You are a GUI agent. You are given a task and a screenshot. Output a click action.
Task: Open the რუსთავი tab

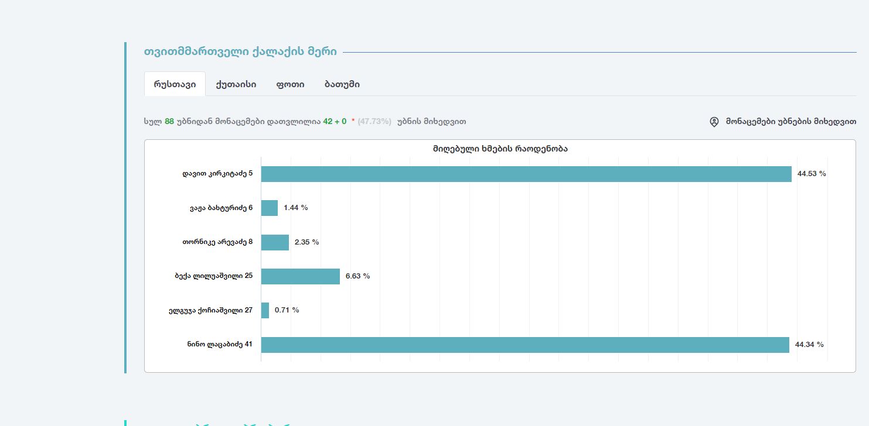[x=175, y=84]
